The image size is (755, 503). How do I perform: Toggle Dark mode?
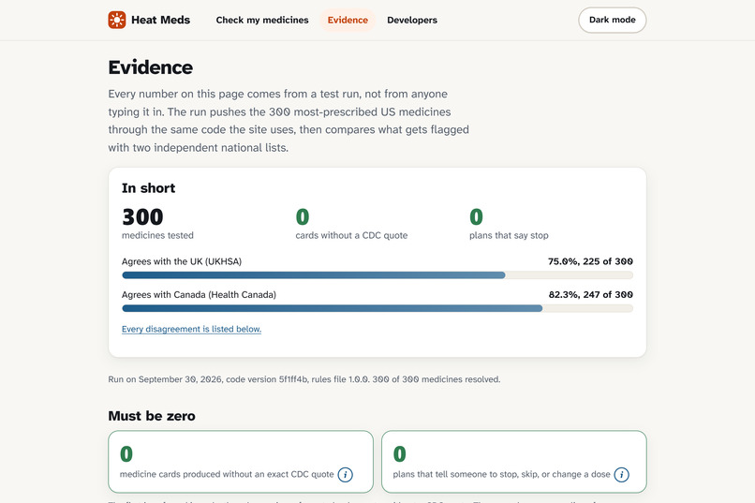612,20
